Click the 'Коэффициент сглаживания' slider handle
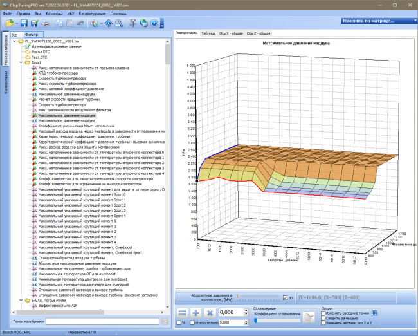 pos(256,321)
